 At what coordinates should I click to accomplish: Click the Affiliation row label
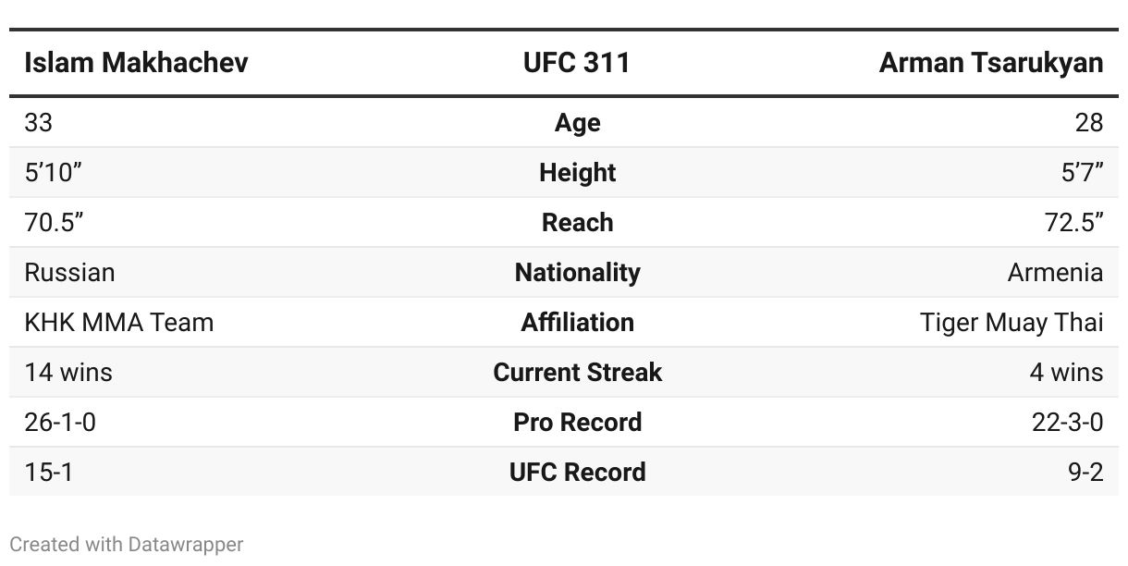[x=577, y=323]
